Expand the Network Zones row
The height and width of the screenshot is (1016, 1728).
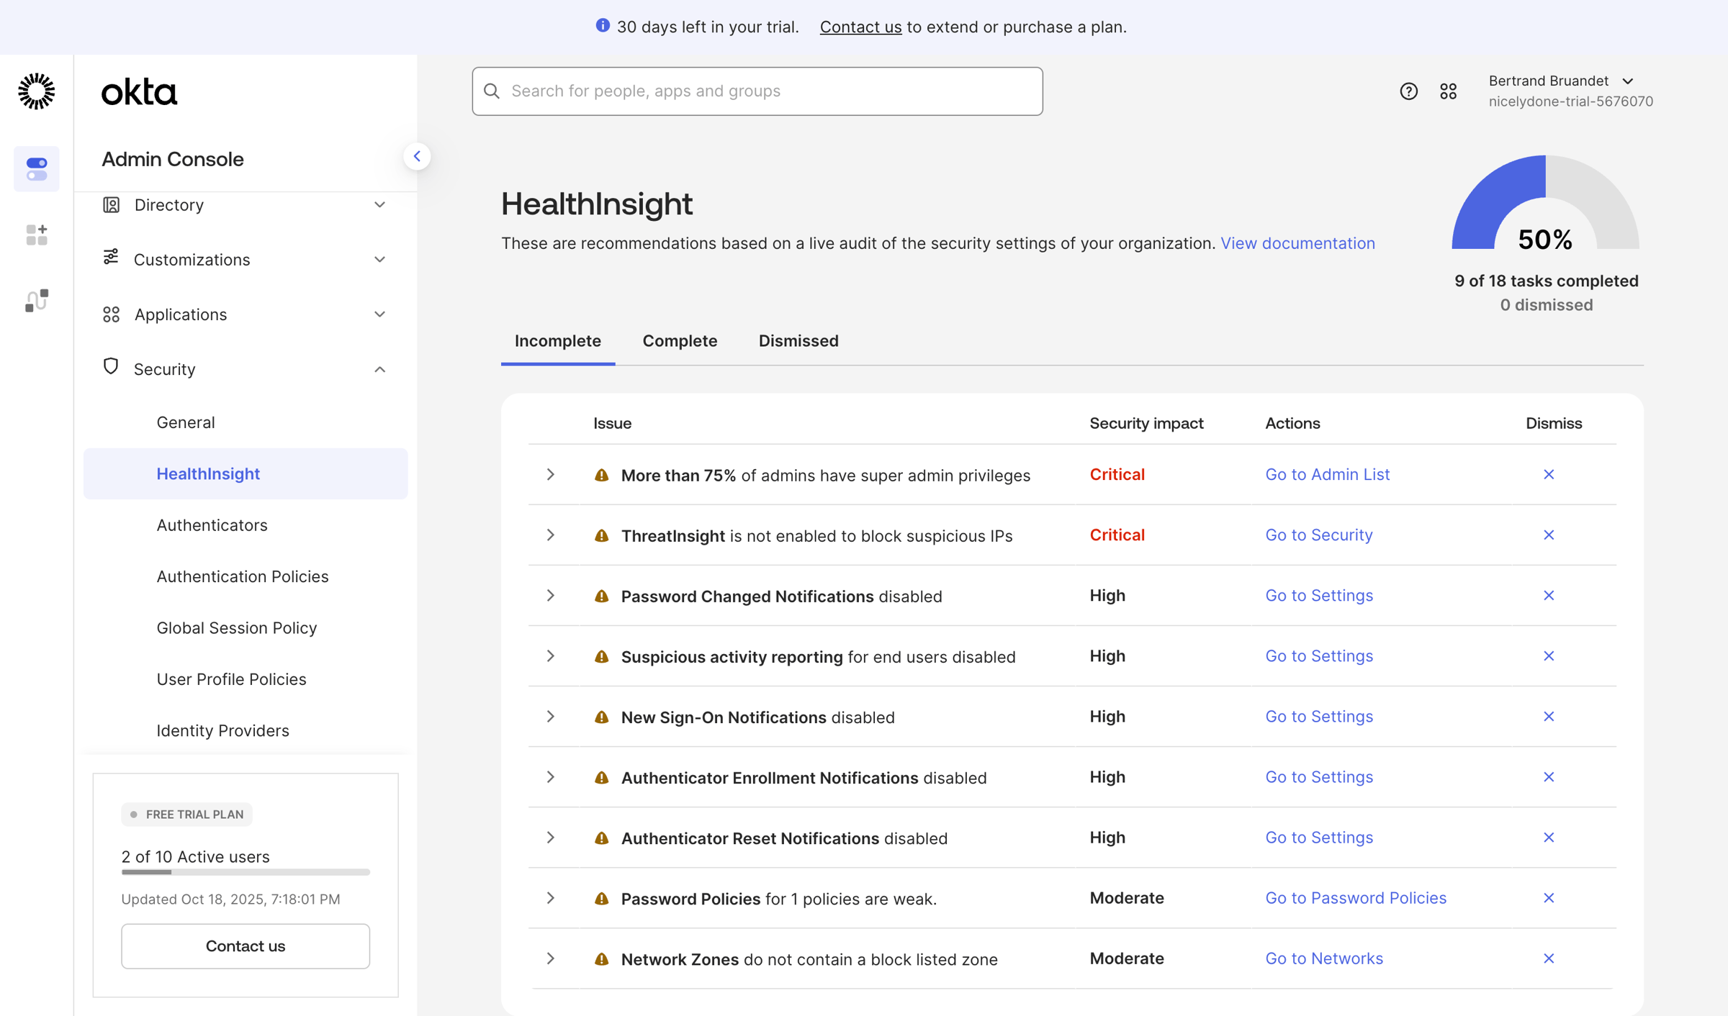tap(550, 958)
